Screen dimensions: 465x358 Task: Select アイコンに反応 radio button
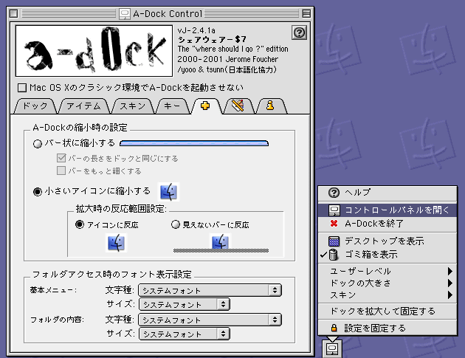tap(80, 224)
